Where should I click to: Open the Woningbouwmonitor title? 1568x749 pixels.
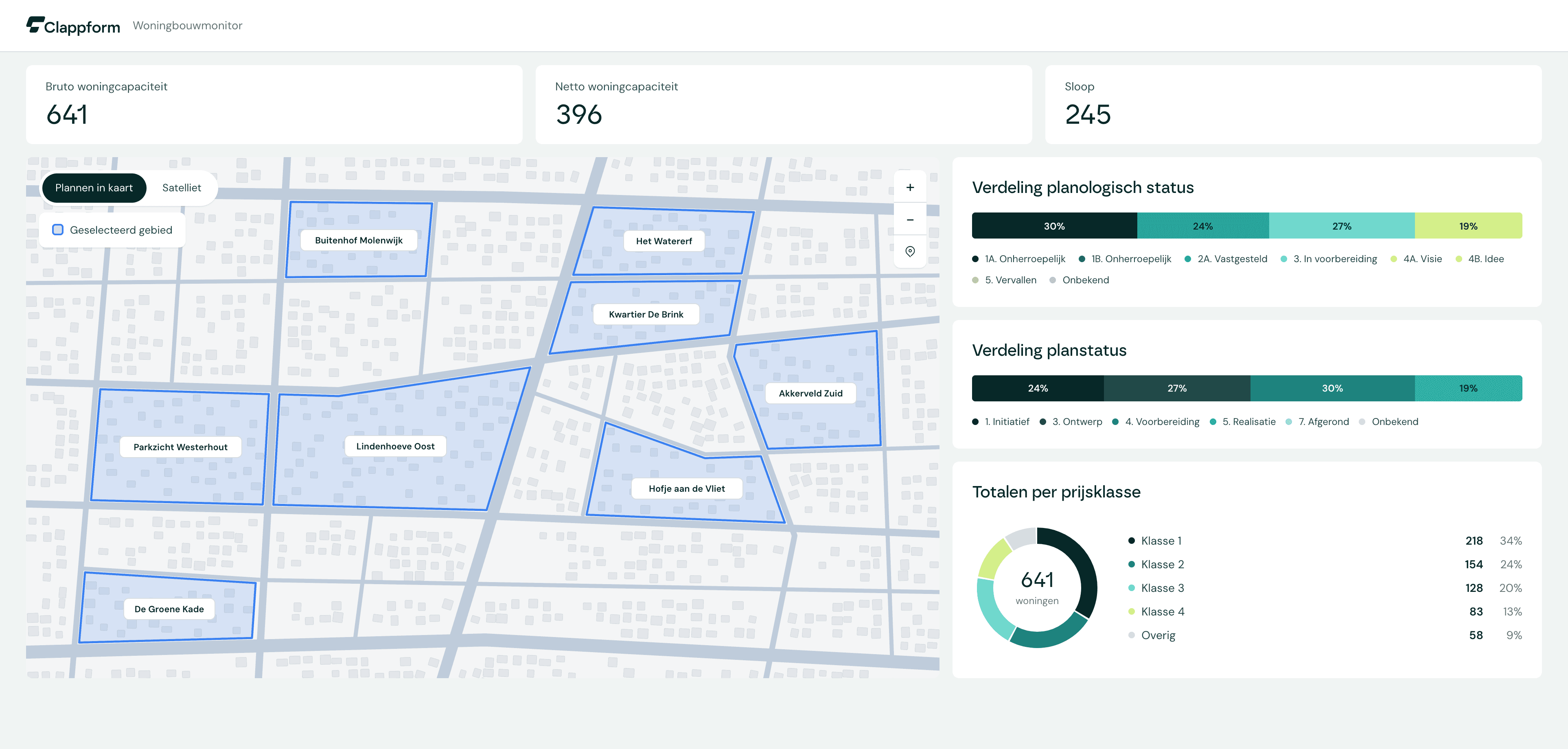coord(188,26)
